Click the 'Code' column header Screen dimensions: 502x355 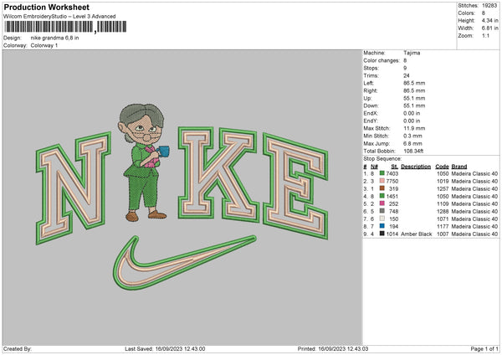[442, 167]
